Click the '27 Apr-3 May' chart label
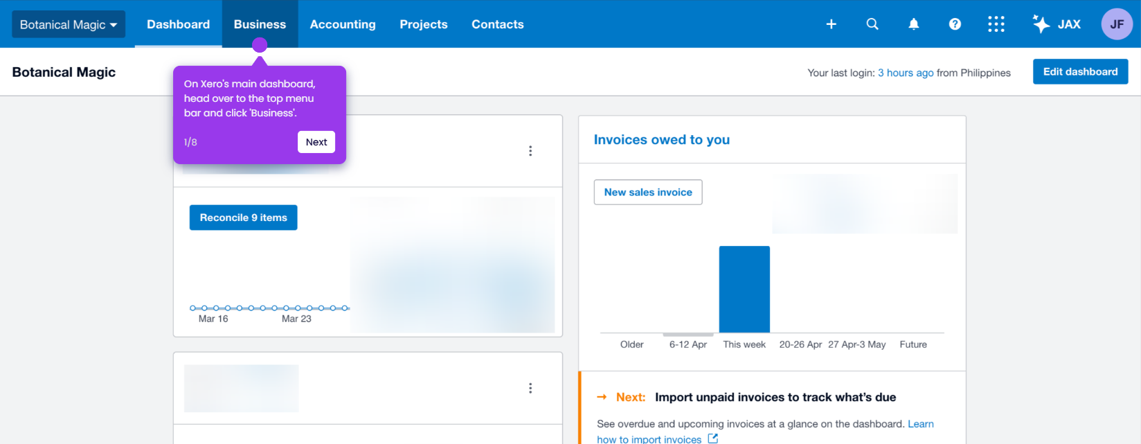Image resolution: width=1141 pixels, height=444 pixels. (x=857, y=344)
